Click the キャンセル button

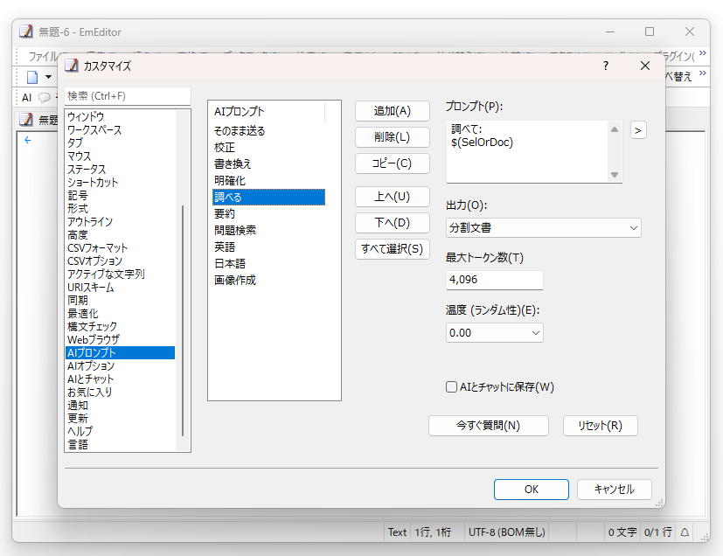615,490
